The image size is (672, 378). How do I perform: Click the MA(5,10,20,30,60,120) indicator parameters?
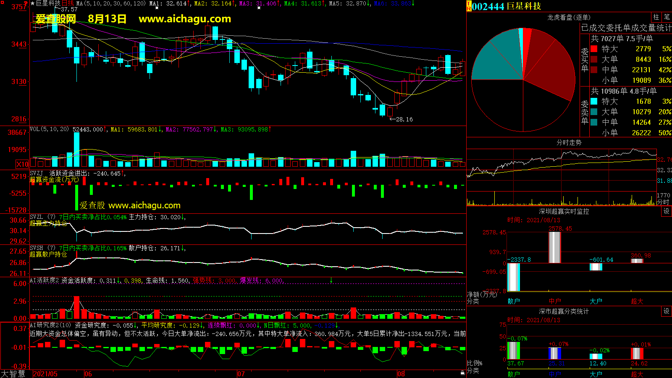coord(111,3)
